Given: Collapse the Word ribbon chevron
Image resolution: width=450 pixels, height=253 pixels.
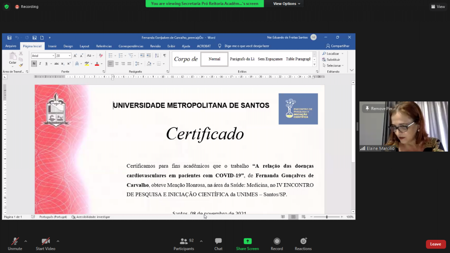Looking at the screenshot, I should click(352, 70).
